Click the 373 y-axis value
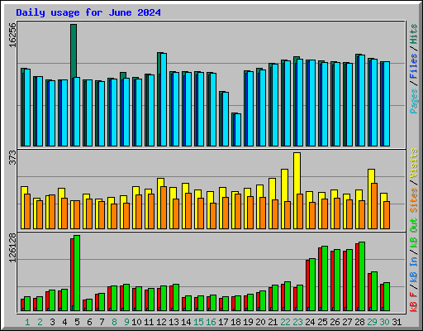The height and width of the screenshot is (331, 423). (12, 157)
